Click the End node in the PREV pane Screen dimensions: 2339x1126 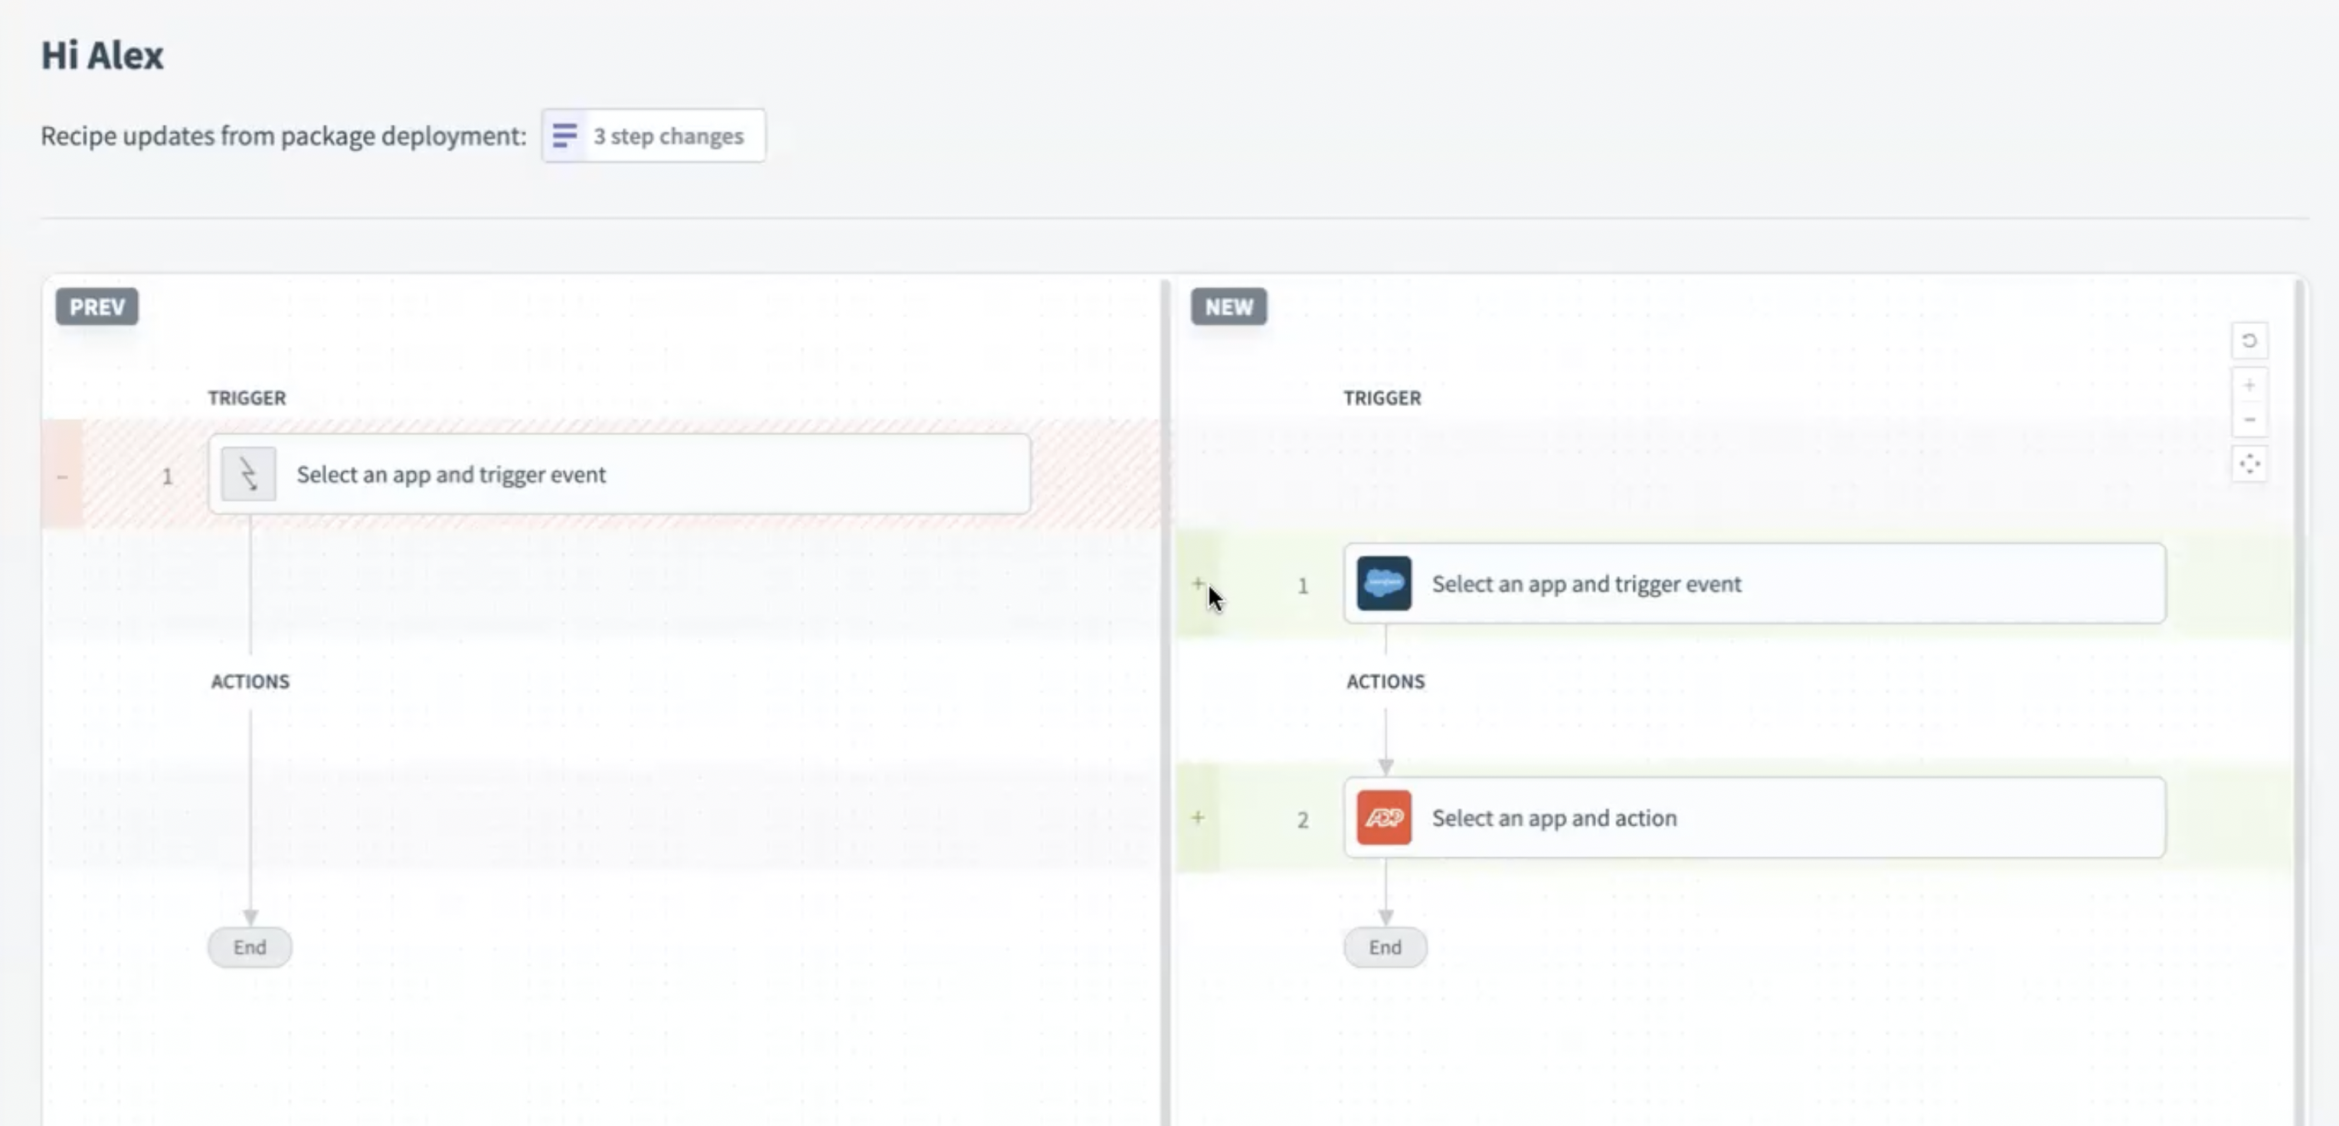coord(249,947)
